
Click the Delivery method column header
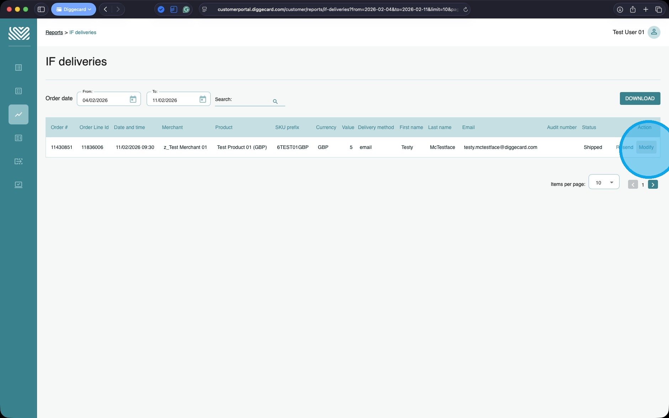(x=376, y=127)
